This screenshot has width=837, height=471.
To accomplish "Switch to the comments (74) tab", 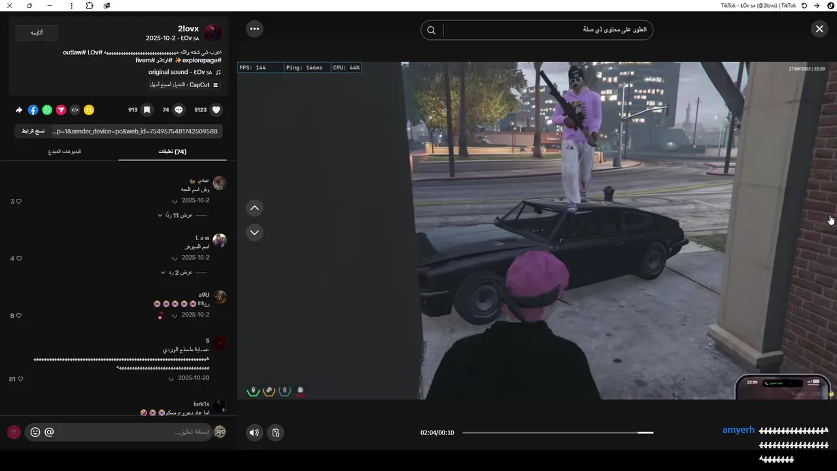I will coord(173,152).
